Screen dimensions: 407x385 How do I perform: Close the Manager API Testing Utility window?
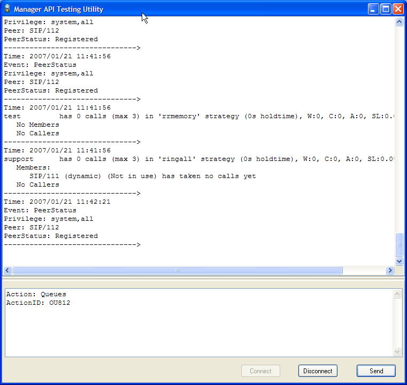[398, 9]
